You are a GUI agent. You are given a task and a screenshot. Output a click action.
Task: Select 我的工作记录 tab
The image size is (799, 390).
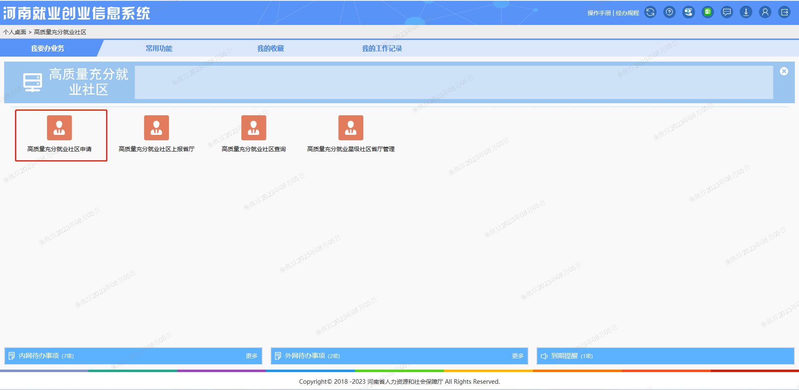(x=382, y=49)
